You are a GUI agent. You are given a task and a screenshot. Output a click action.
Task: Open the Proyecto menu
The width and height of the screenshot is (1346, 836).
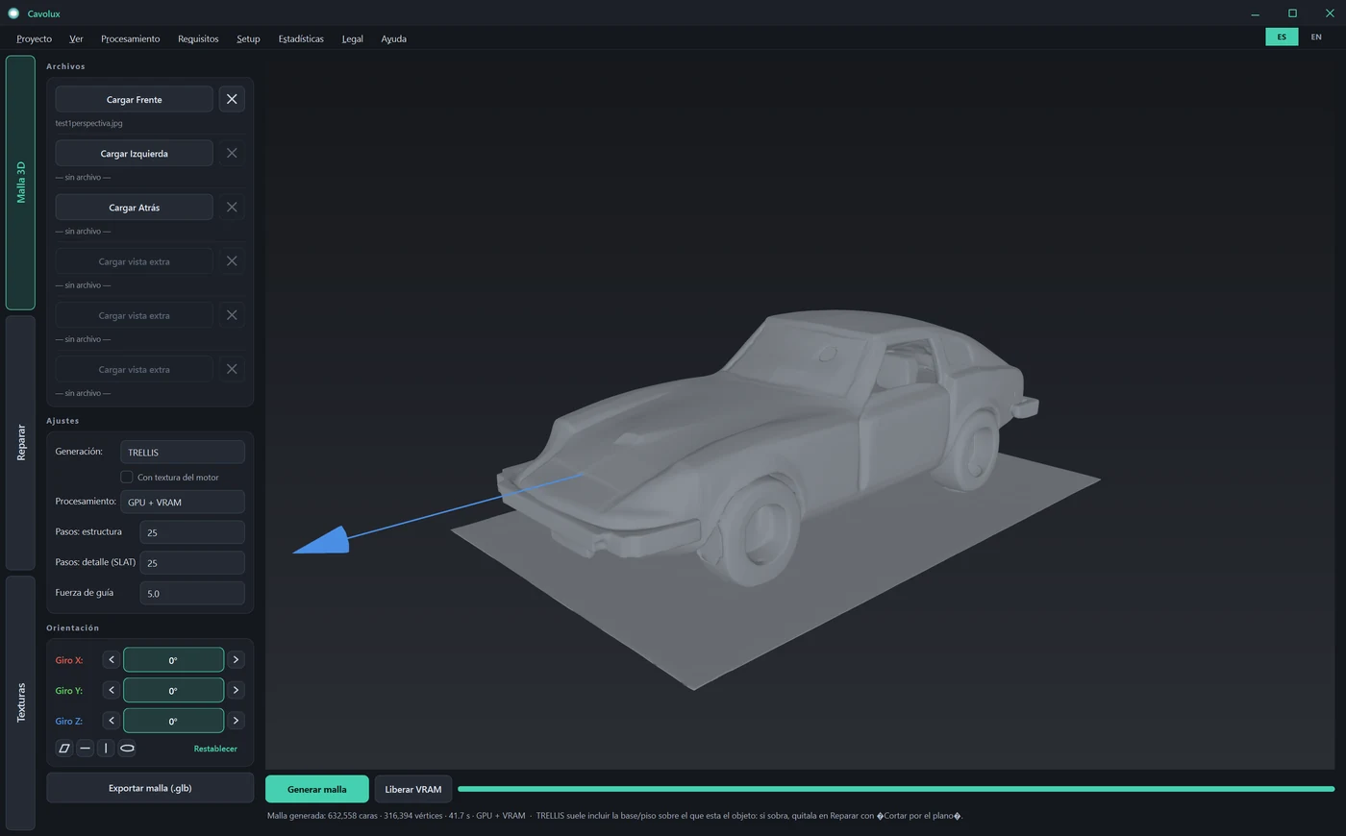(x=34, y=38)
